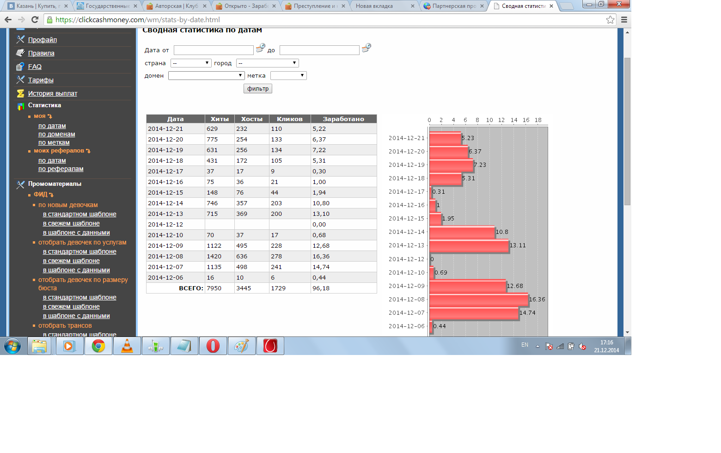
Task: Open the Windows Start menu
Action: [x=12, y=346]
